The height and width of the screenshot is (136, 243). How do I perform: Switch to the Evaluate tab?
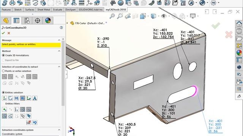[58, 9]
